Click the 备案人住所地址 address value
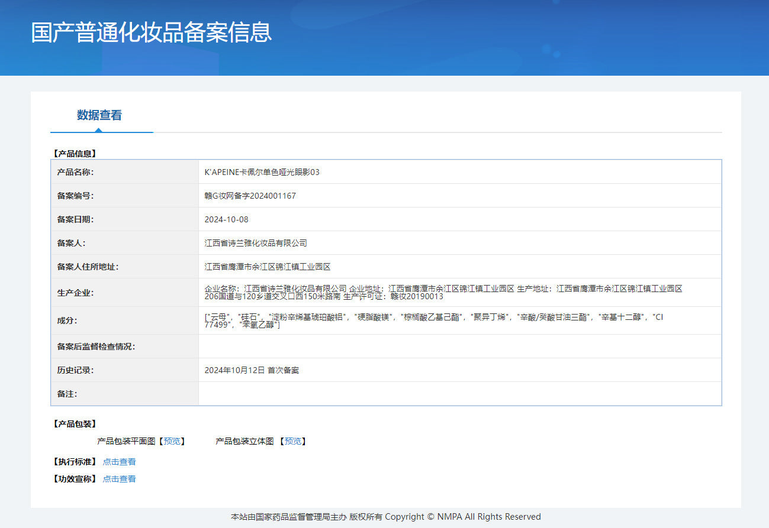 click(267, 267)
